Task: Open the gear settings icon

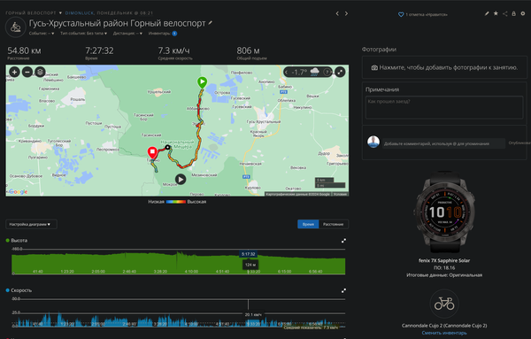Action: coord(523,13)
